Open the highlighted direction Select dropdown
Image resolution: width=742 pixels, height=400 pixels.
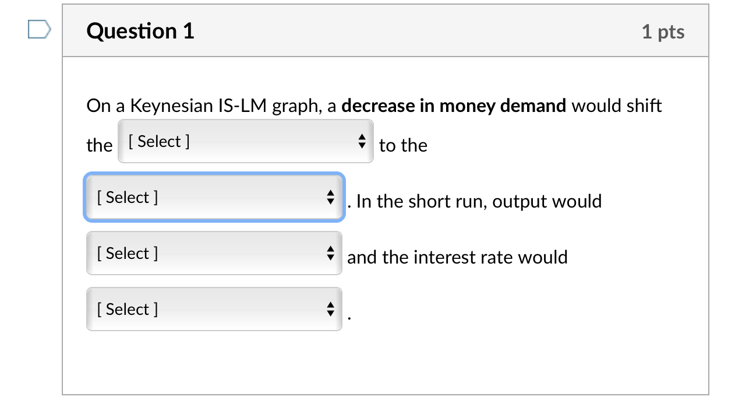(210, 197)
